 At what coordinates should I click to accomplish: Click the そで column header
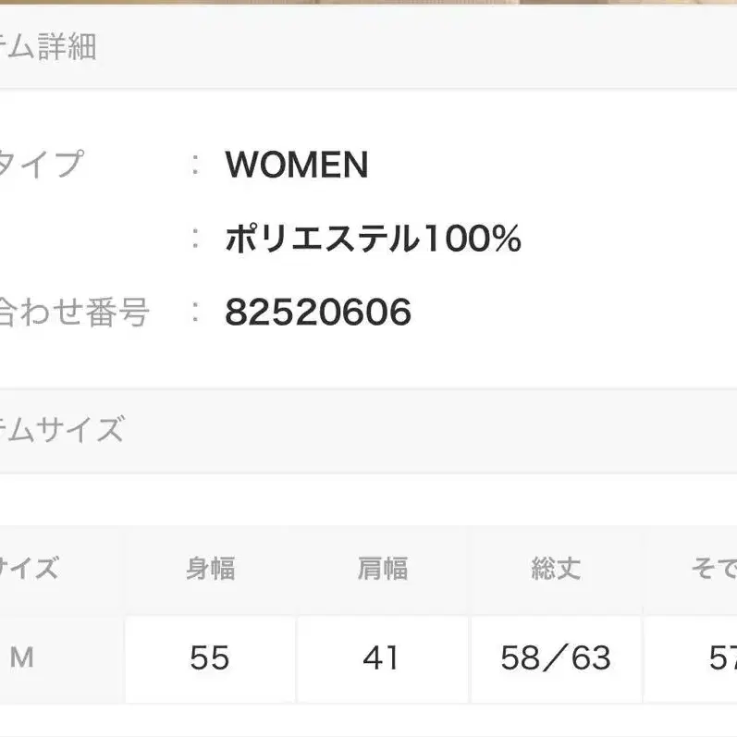(x=714, y=568)
